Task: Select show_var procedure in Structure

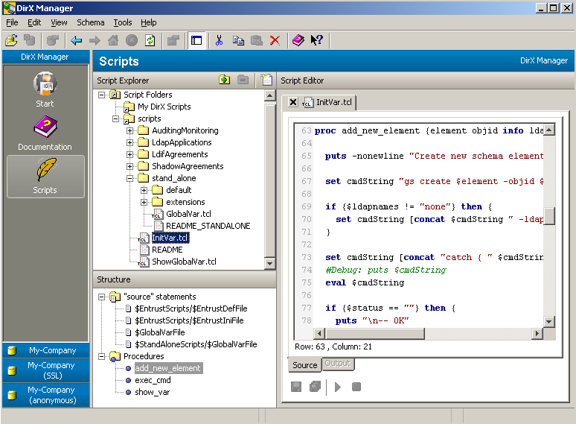Action: pyautogui.click(x=152, y=392)
